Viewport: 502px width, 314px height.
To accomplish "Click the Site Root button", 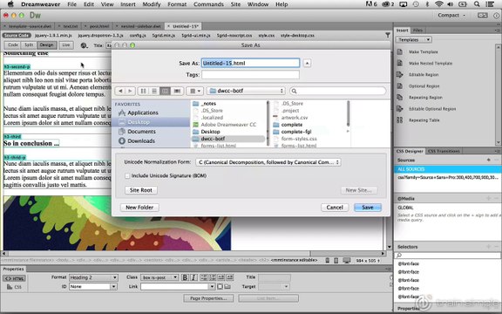I will pyautogui.click(x=141, y=190).
